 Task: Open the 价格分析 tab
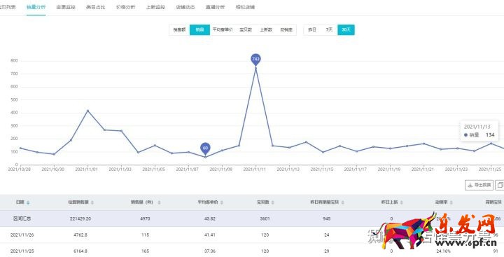126,7
